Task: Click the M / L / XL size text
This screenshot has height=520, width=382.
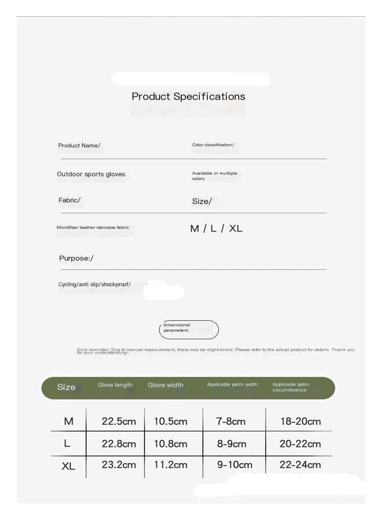Action: [x=216, y=228]
